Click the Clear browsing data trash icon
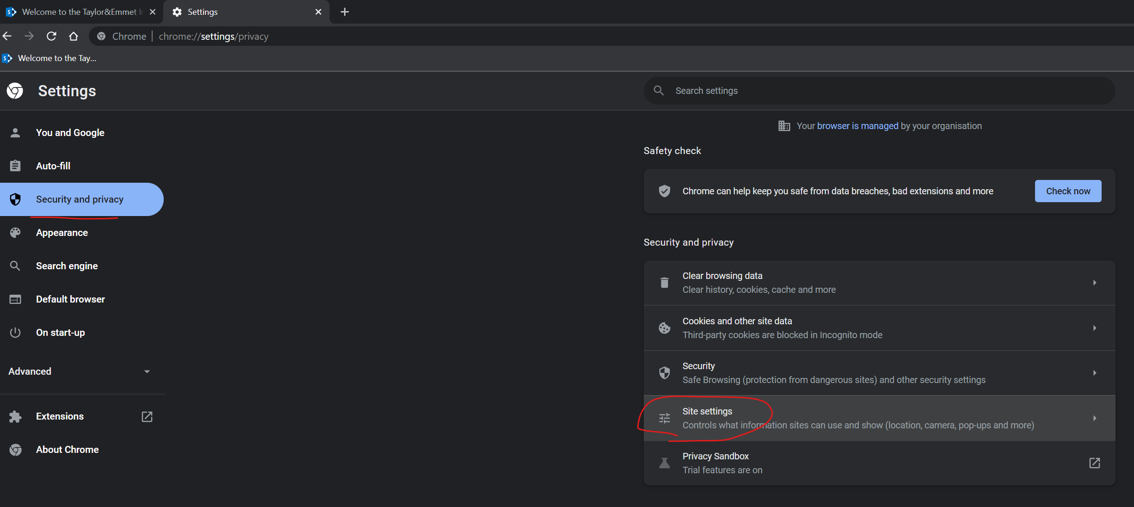1134x507 pixels. [x=665, y=283]
